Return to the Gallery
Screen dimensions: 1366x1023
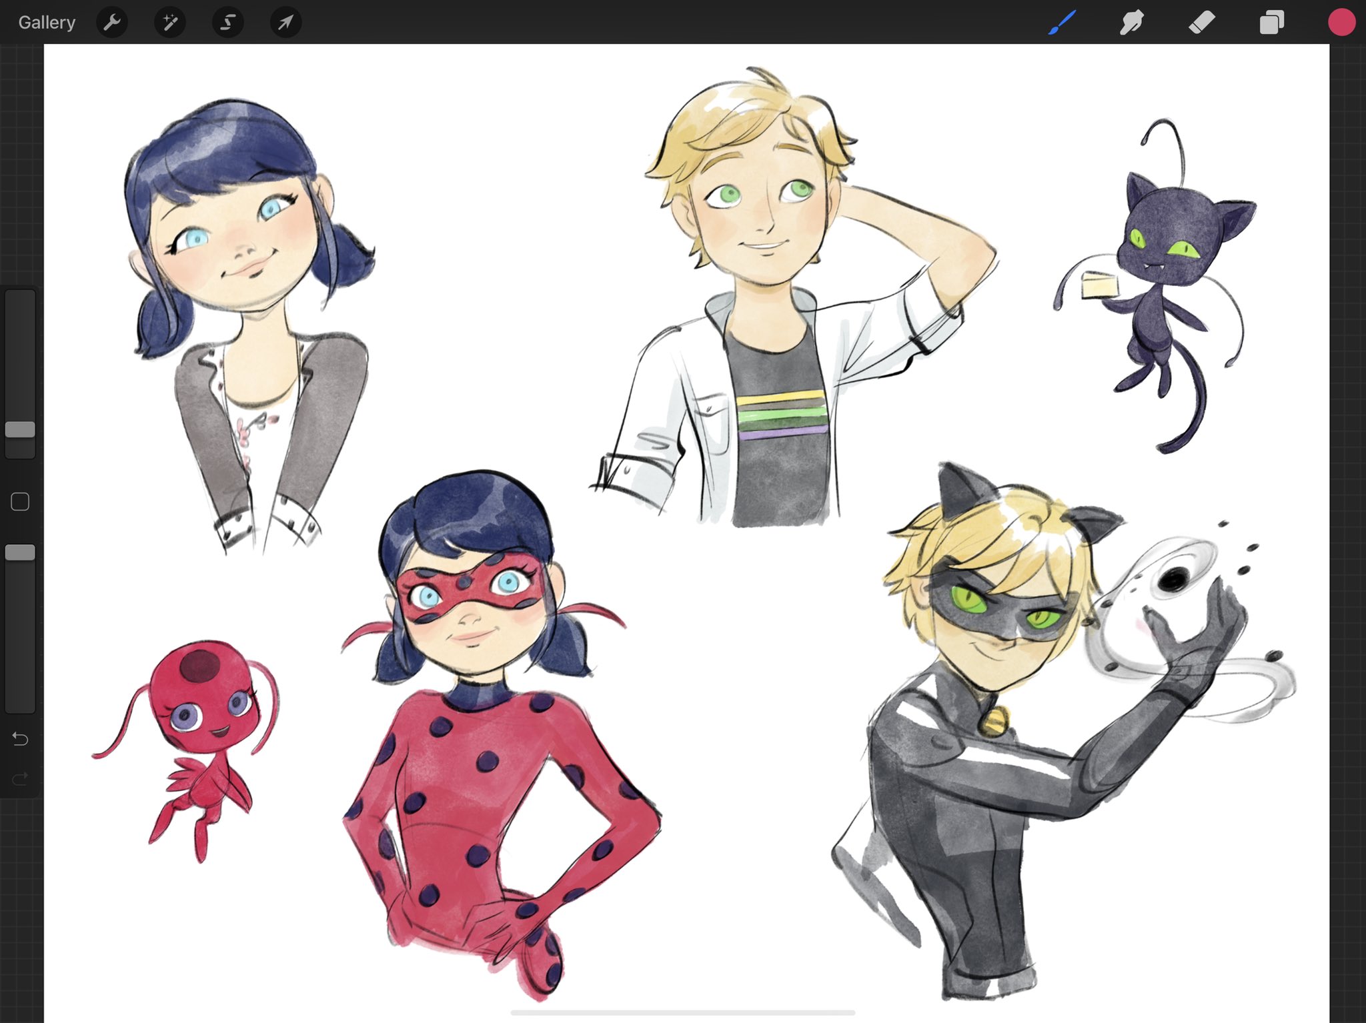(47, 23)
